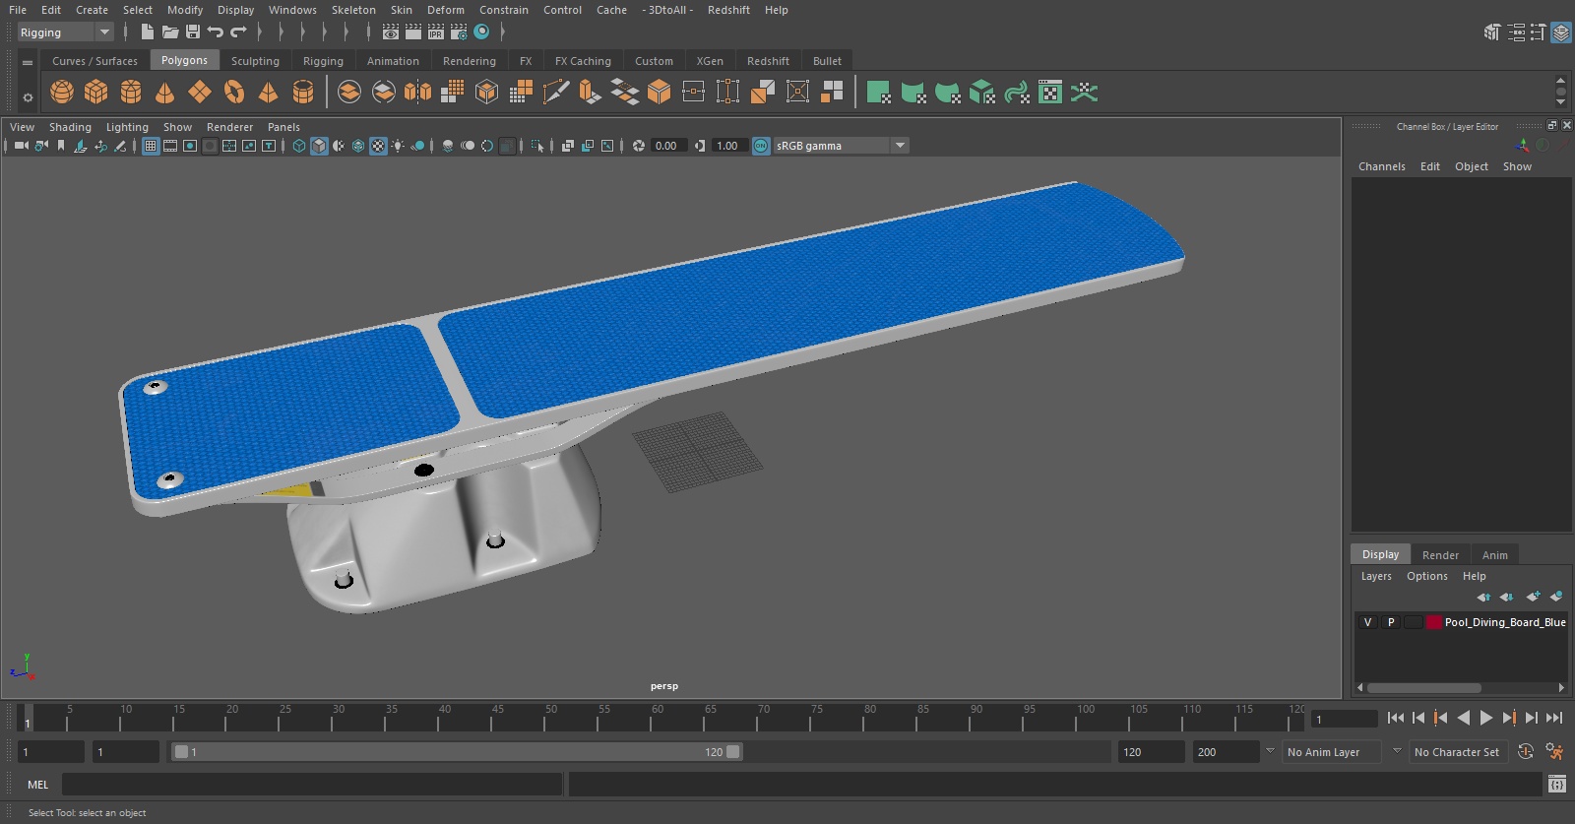Toggle wireframe shading in viewport
1575x824 pixels.
coord(299,146)
